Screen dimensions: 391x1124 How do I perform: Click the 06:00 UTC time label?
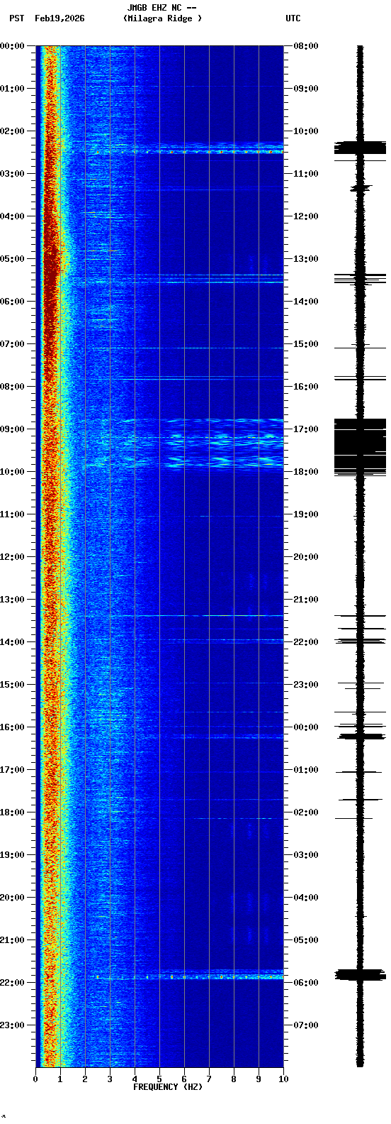305,983
